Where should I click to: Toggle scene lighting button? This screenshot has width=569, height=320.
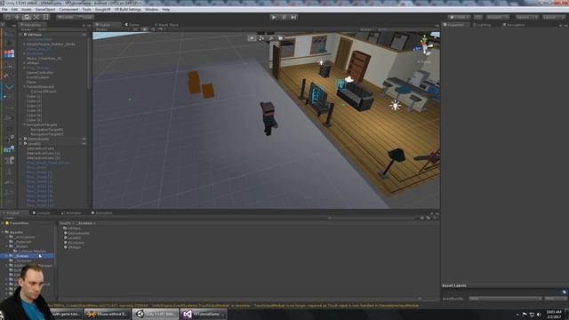144,29
